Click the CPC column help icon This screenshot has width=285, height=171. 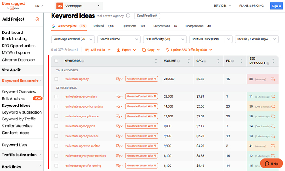click(x=205, y=61)
